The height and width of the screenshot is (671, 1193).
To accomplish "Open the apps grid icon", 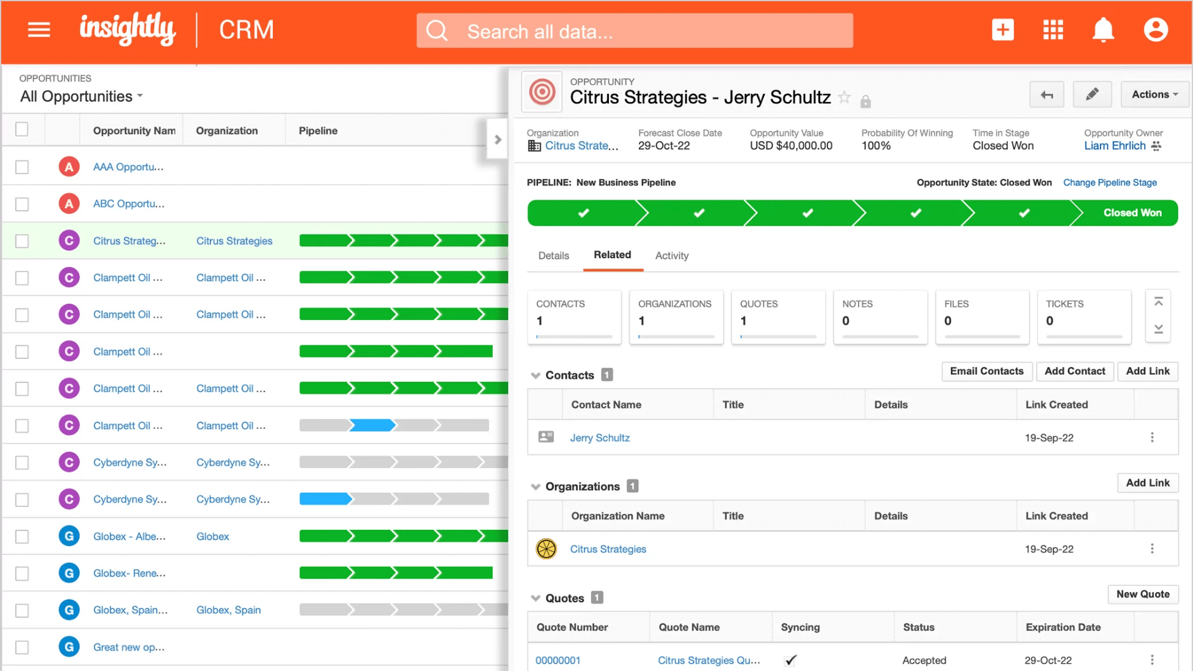I will (1053, 30).
